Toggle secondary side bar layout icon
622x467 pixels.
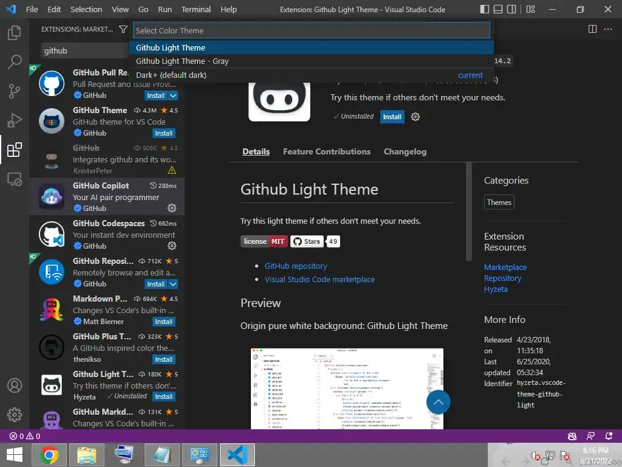pyautogui.click(x=511, y=9)
